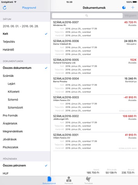Filter by Lejárt invoices
The height and width of the screenshot is (185, 138).
pos(25,84)
